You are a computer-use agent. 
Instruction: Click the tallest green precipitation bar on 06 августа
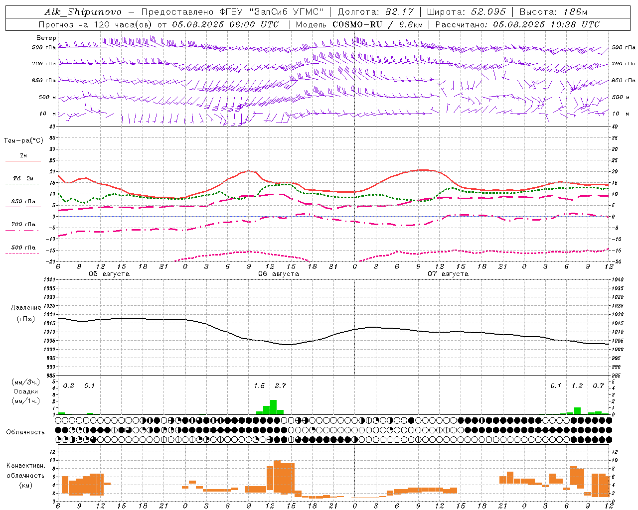coord(273,407)
